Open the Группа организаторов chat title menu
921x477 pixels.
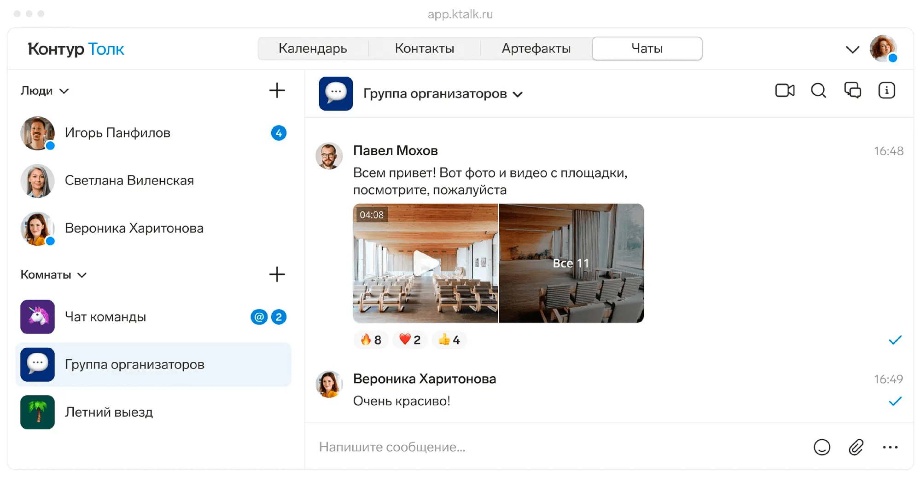pos(519,94)
